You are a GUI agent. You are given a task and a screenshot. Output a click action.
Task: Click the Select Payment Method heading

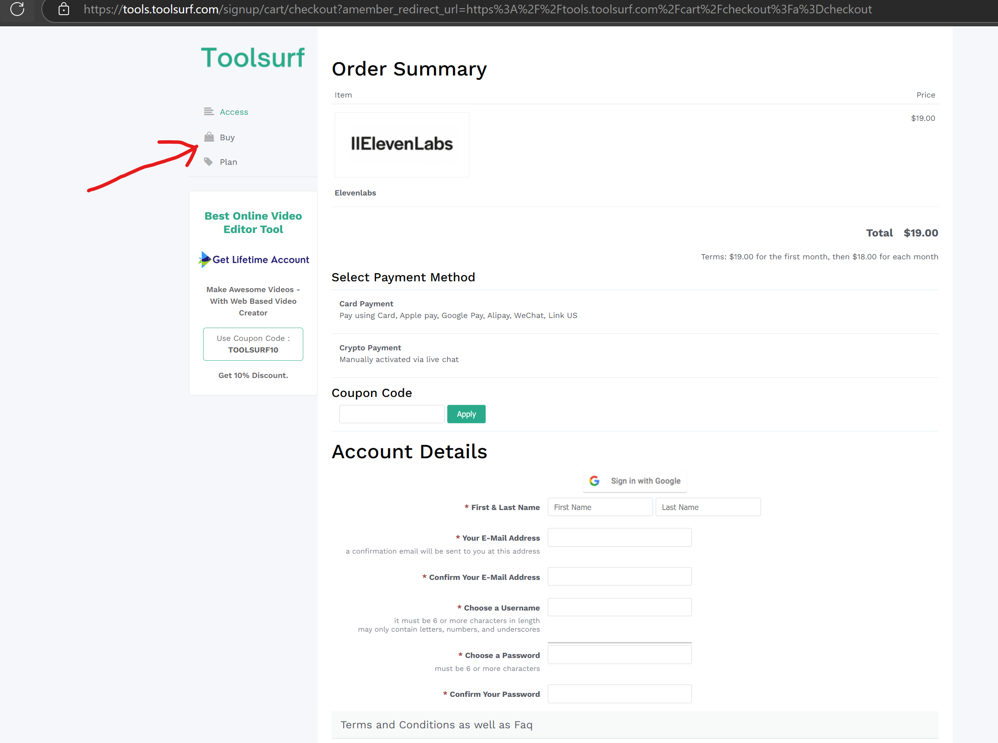click(403, 277)
